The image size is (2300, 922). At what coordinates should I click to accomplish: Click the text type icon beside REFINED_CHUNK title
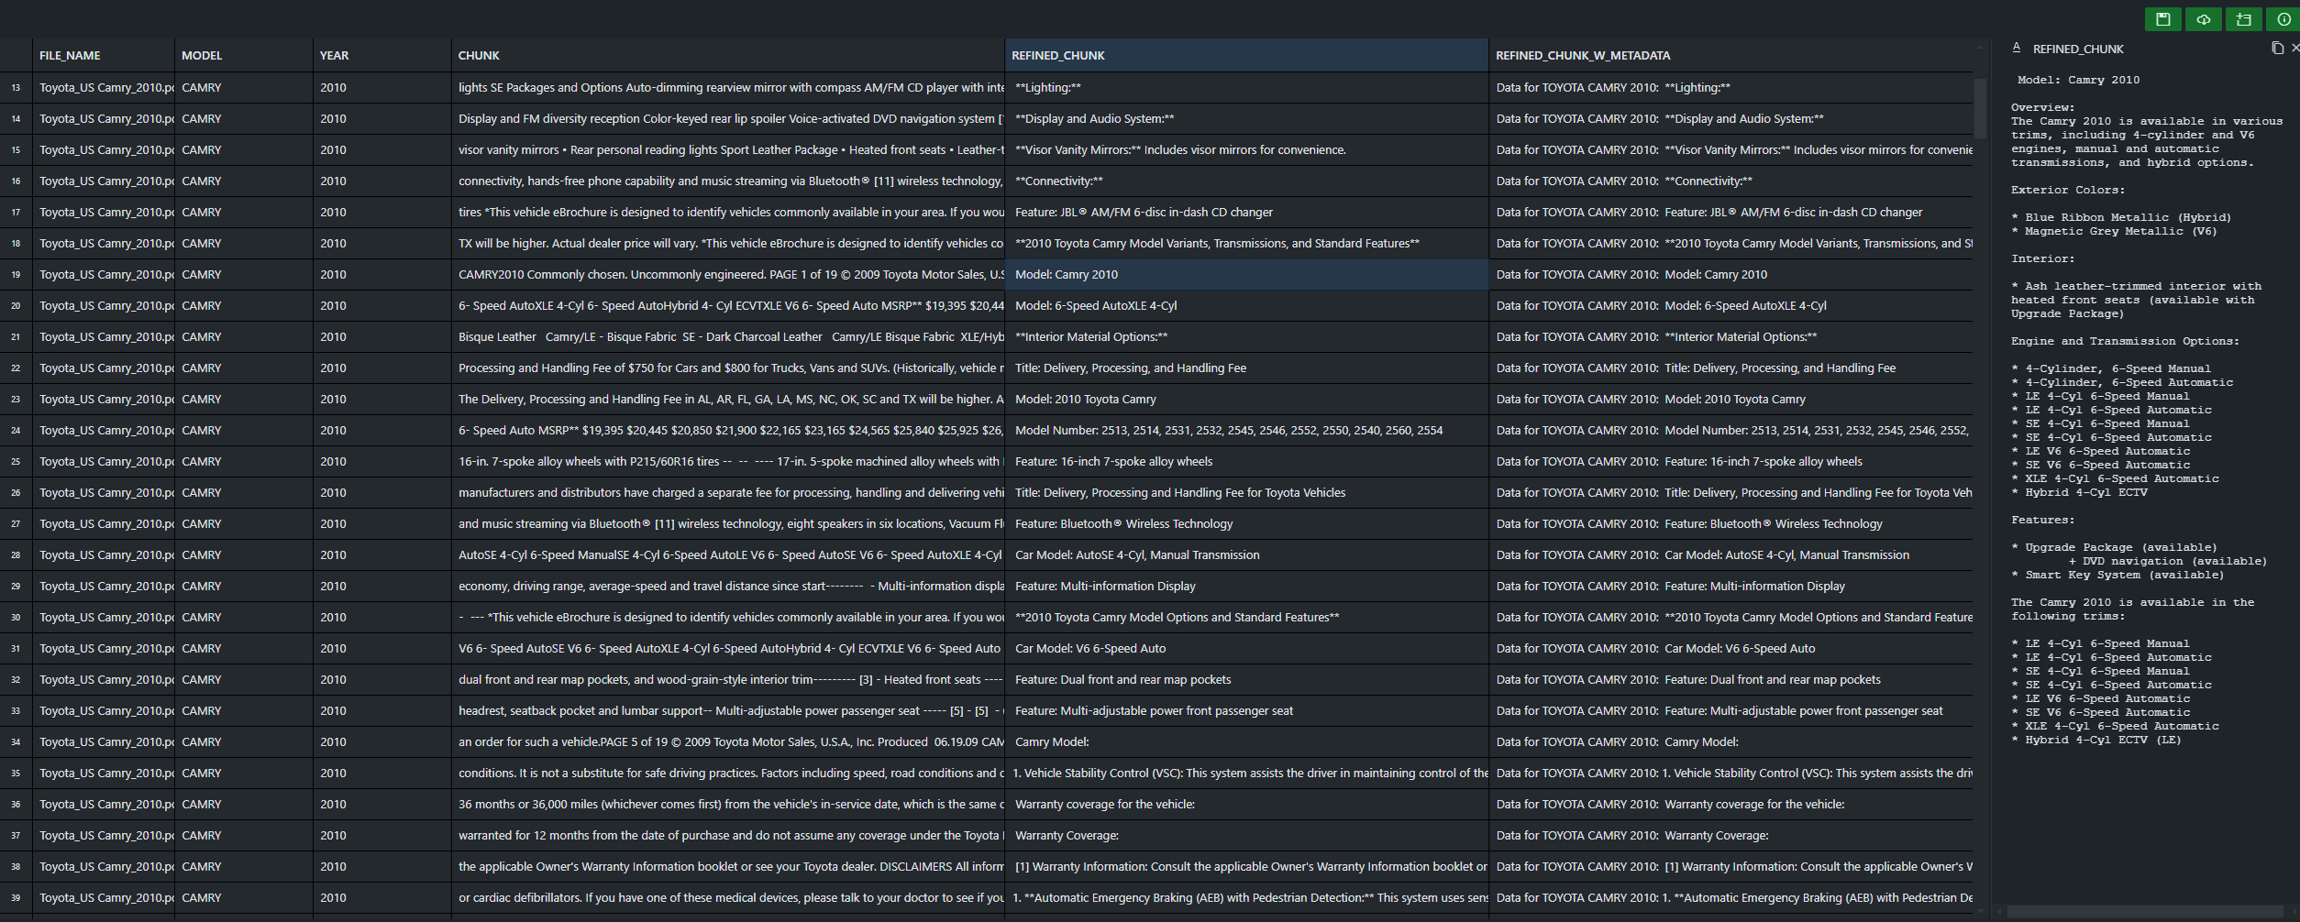pyautogui.click(x=2017, y=48)
